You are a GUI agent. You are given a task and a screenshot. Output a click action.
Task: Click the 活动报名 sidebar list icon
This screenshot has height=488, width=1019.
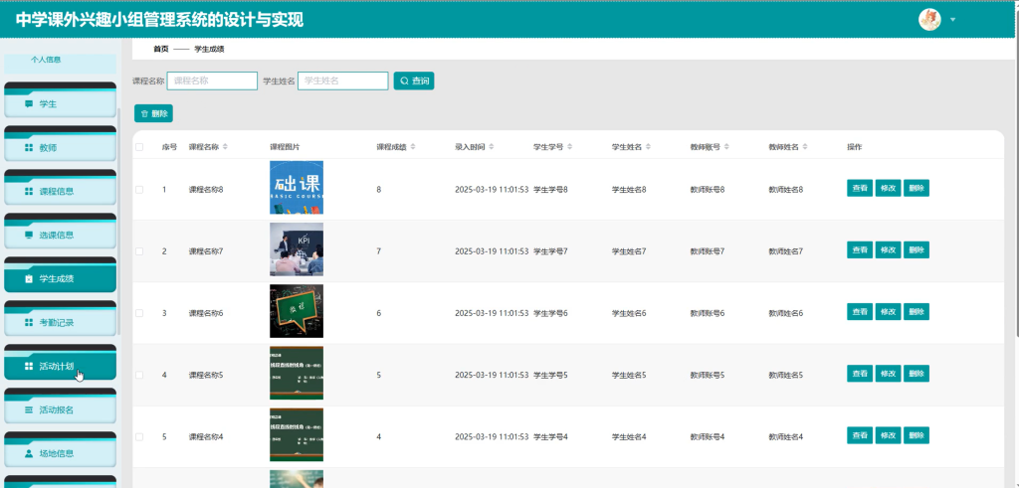[29, 410]
